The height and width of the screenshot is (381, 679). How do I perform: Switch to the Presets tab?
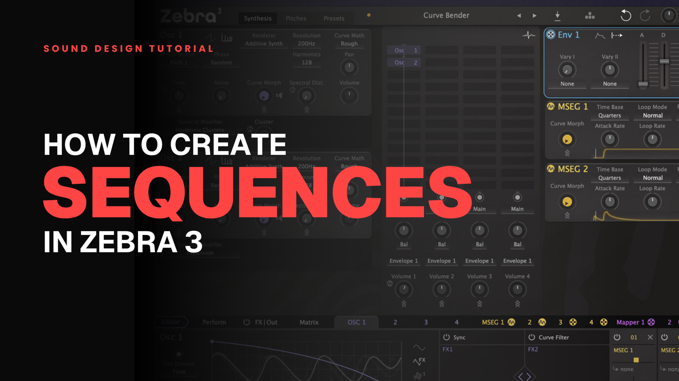click(334, 18)
